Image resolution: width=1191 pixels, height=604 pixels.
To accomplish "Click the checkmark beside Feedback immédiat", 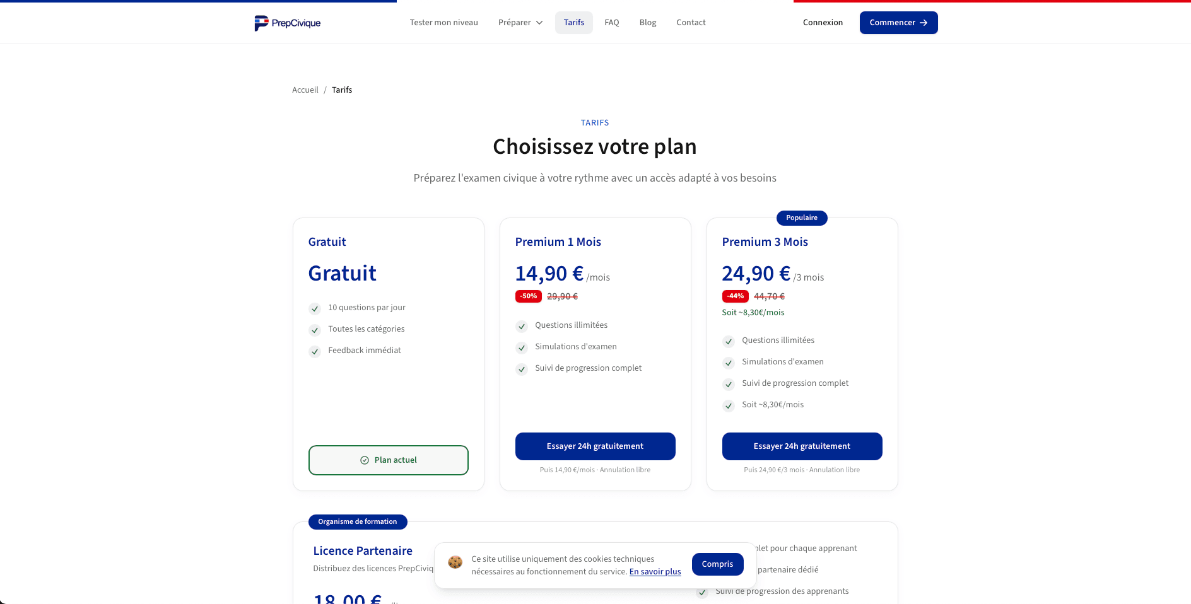I will pos(315,352).
